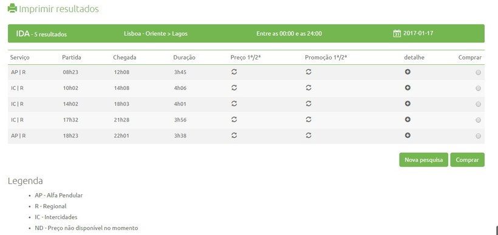Refresh promotion for the 10h02 departure
Image resolution: width=498 pixels, height=235 pixels.
click(x=309, y=87)
